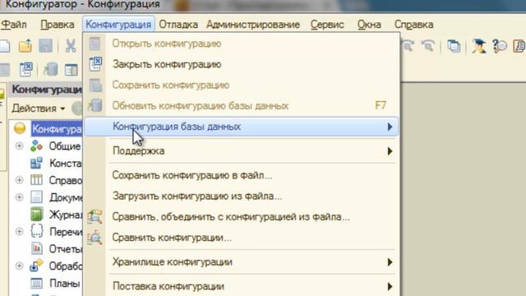
Task: Click the find previous binoculars icon
Action: click(428, 46)
